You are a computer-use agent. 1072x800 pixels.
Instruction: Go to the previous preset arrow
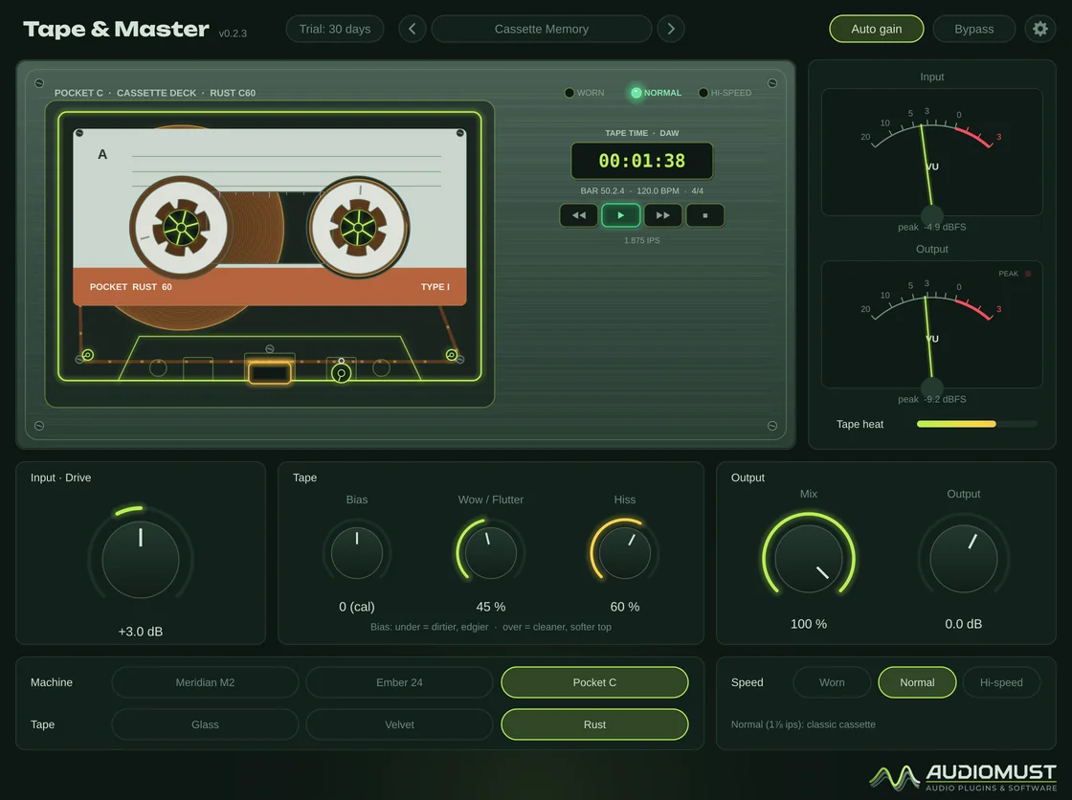pyautogui.click(x=412, y=29)
